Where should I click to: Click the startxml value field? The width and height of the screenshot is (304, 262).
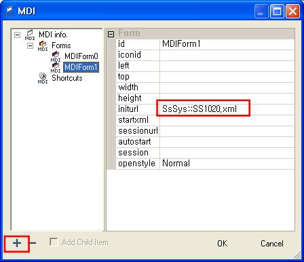click(x=227, y=120)
